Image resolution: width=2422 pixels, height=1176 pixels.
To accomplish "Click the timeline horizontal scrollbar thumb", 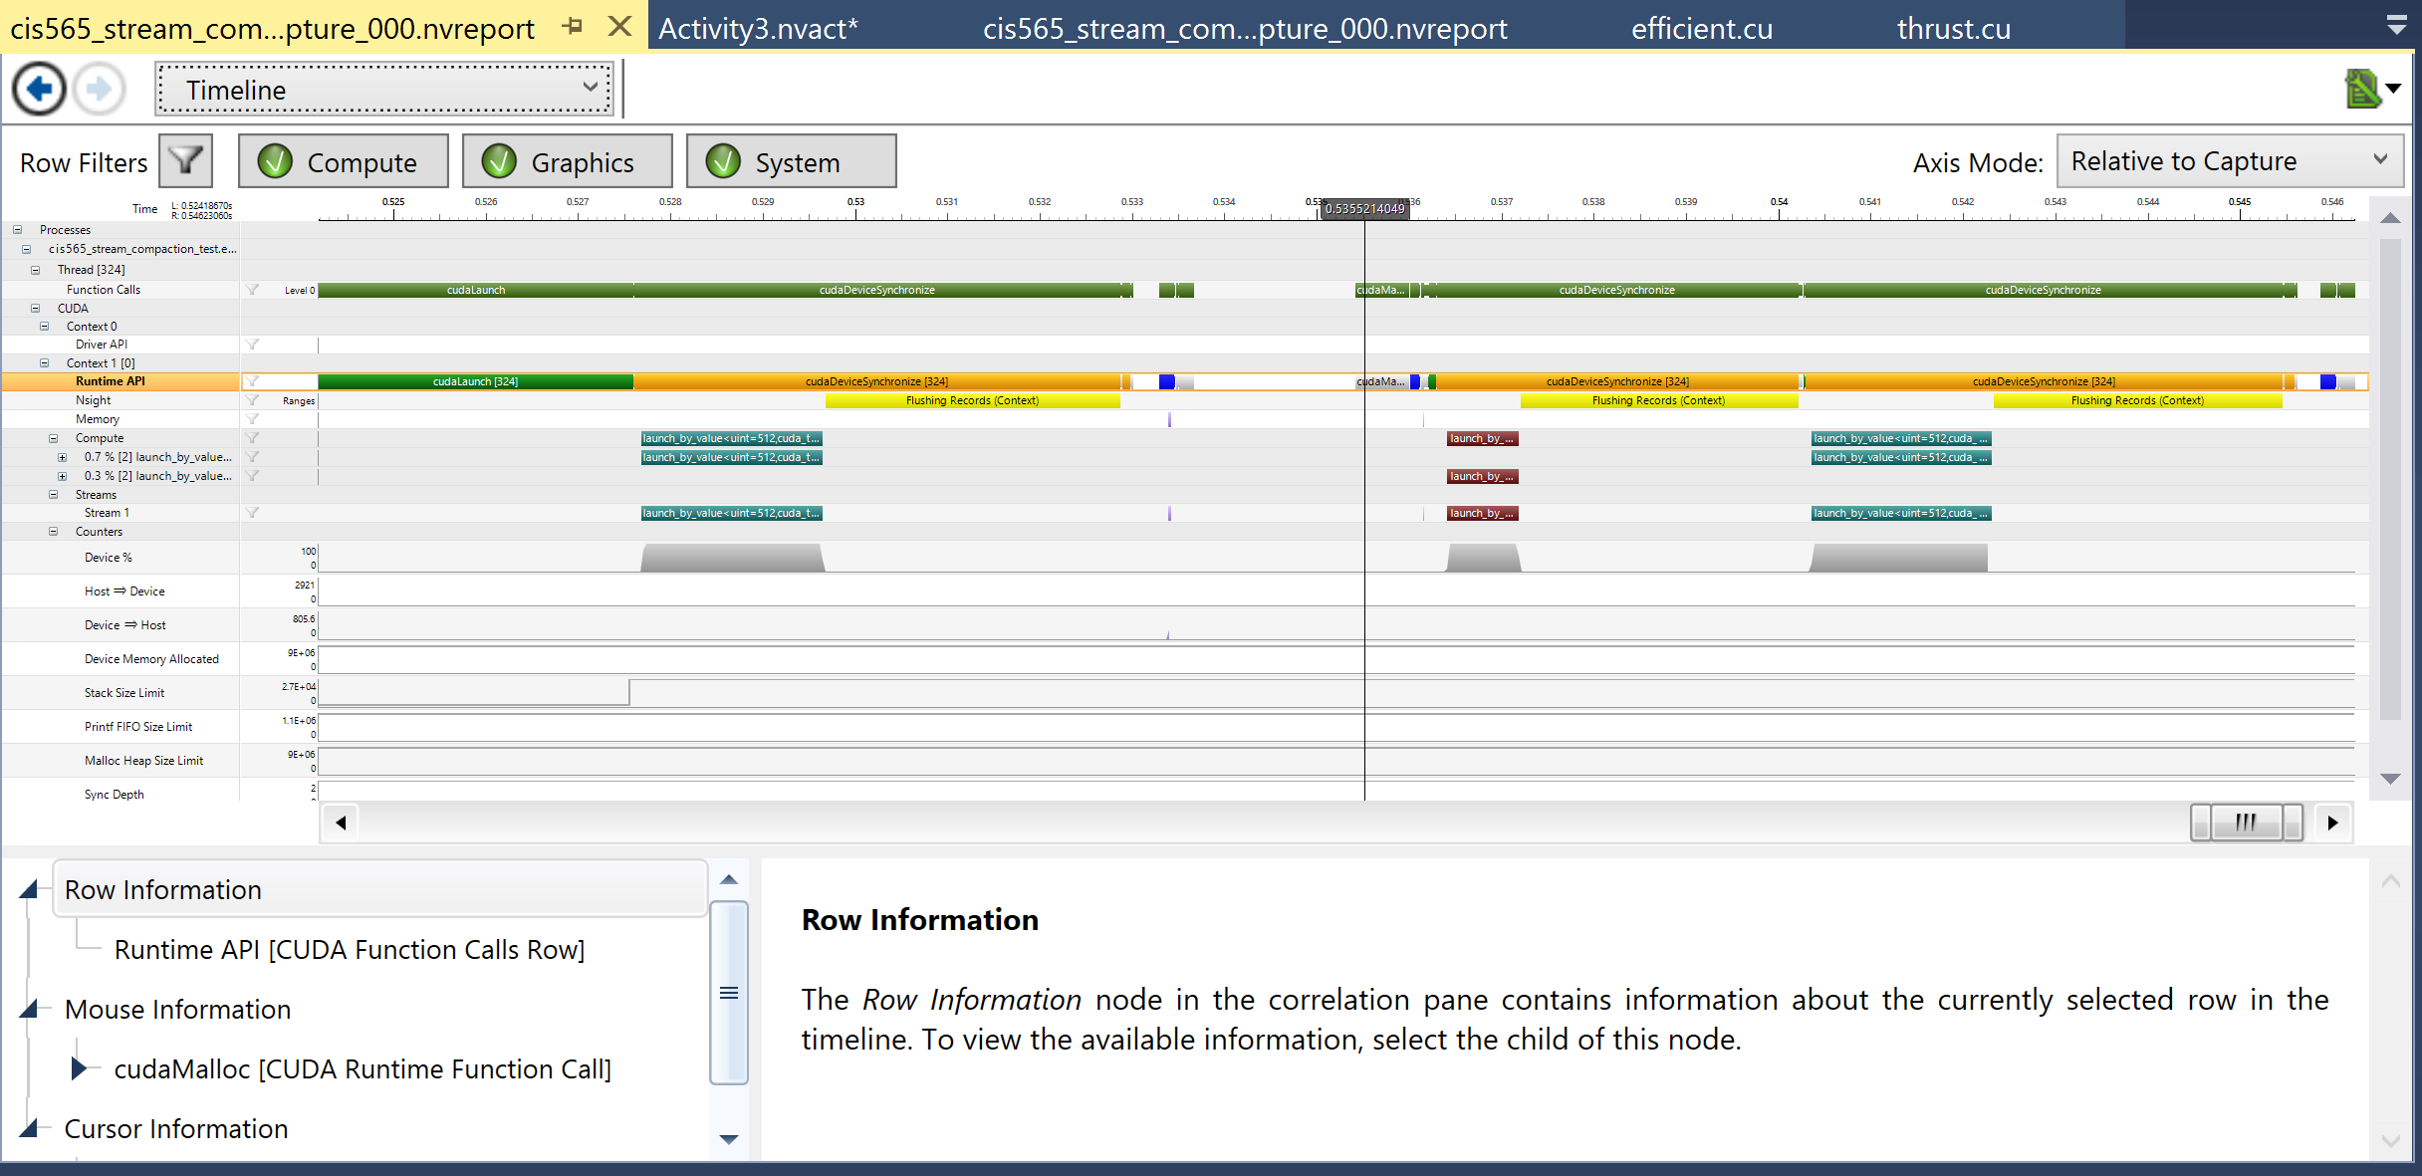I will (x=2246, y=823).
